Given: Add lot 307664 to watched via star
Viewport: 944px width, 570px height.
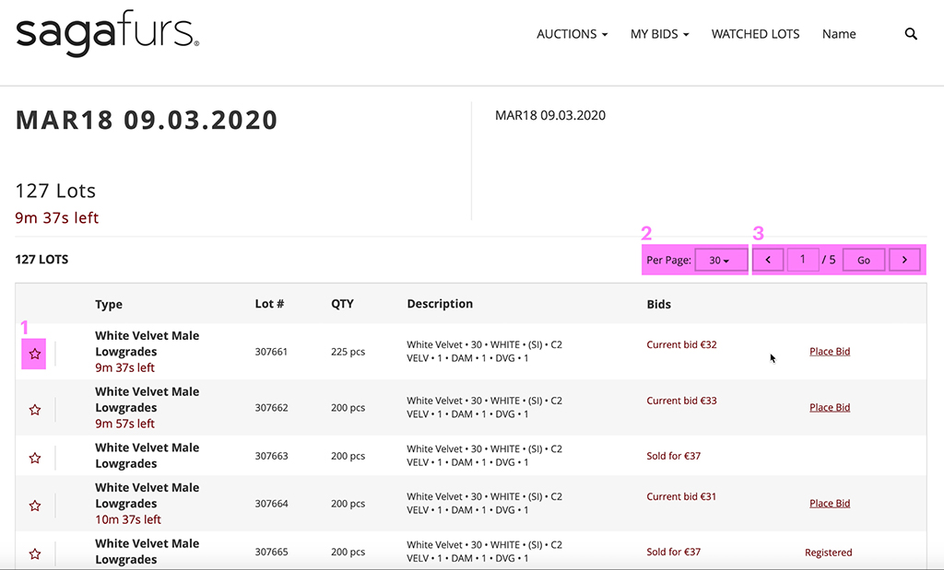Looking at the screenshot, I should click(35, 506).
